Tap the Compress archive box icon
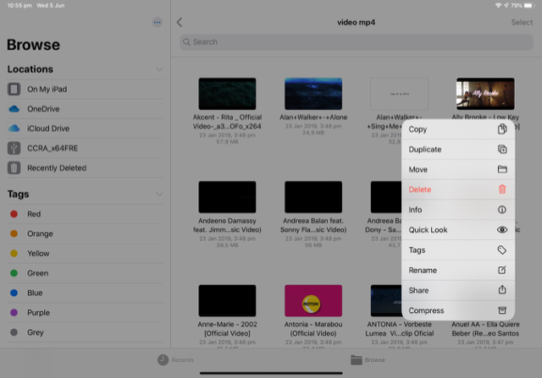542x378 pixels. [502, 310]
